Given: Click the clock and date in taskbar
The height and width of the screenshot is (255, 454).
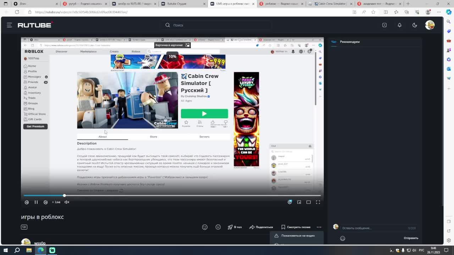Looking at the screenshot, I should [433, 250].
